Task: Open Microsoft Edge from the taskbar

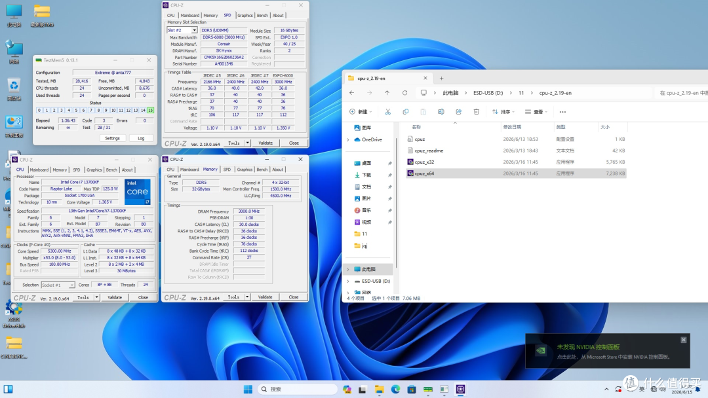Action: pyautogui.click(x=395, y=389)
